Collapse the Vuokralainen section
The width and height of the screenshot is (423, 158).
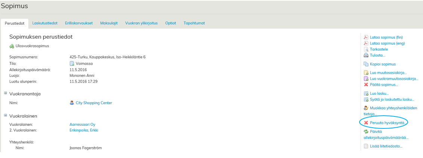[x=6, y=115]
